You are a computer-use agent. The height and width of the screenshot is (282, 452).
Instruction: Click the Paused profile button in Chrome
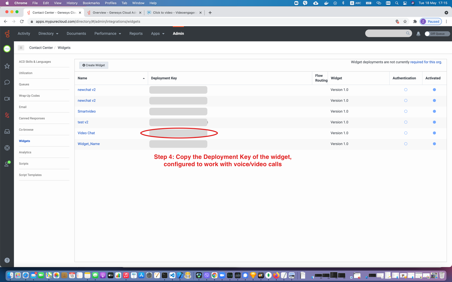(431, 21)
